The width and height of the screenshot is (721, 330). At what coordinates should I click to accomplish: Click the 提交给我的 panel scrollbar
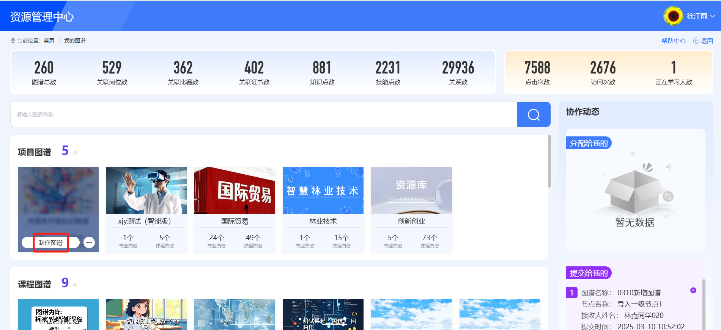tap(704, 305)
